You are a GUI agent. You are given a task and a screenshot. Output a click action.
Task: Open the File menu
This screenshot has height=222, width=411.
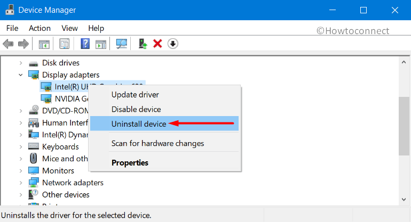pos(12,28)
